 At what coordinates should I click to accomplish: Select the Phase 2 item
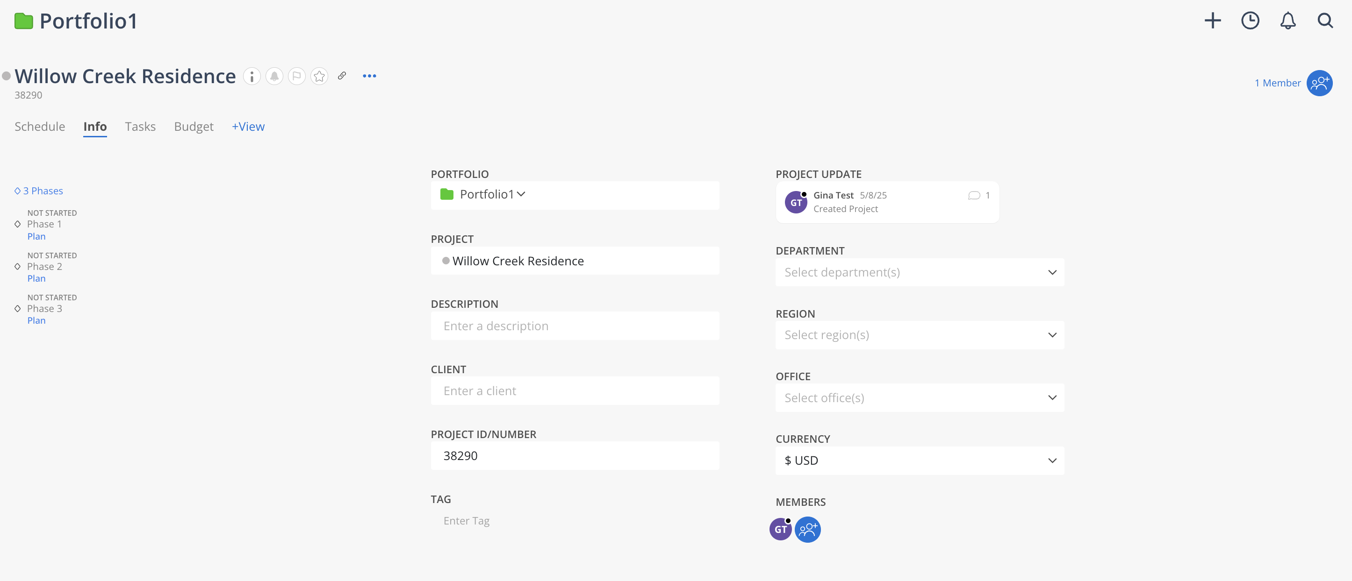[x=44, y=266]
